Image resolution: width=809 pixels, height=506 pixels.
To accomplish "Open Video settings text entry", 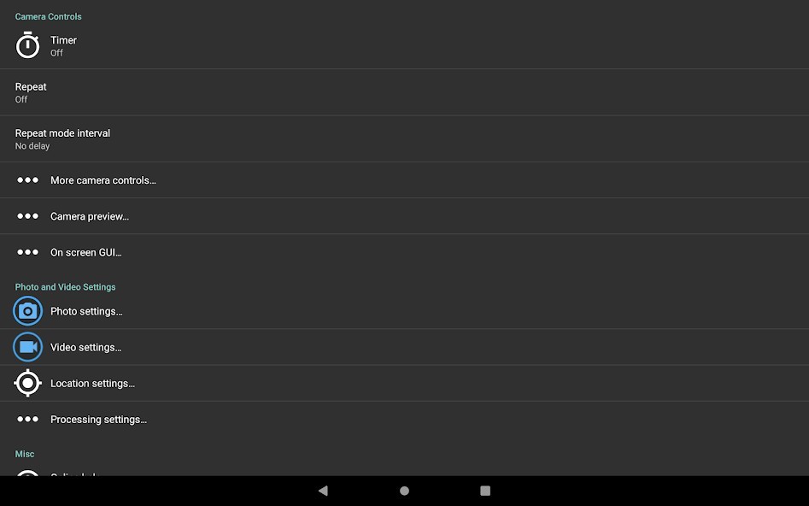I will pos(85,348).
